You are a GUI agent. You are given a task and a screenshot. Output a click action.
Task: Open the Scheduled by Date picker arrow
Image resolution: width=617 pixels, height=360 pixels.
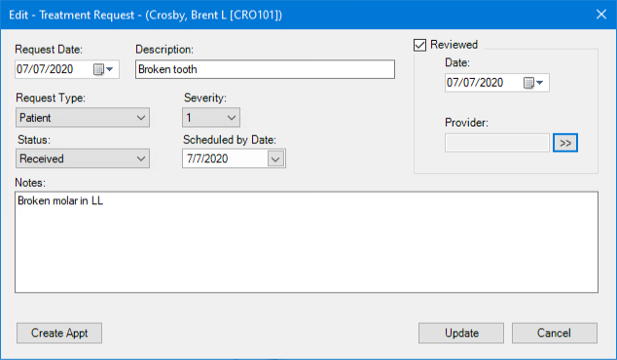click(275, 159)
